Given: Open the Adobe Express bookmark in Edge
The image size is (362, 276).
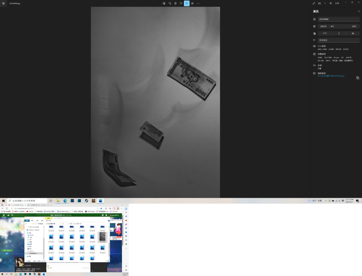Looking at the screenshot, I should 90,211.
